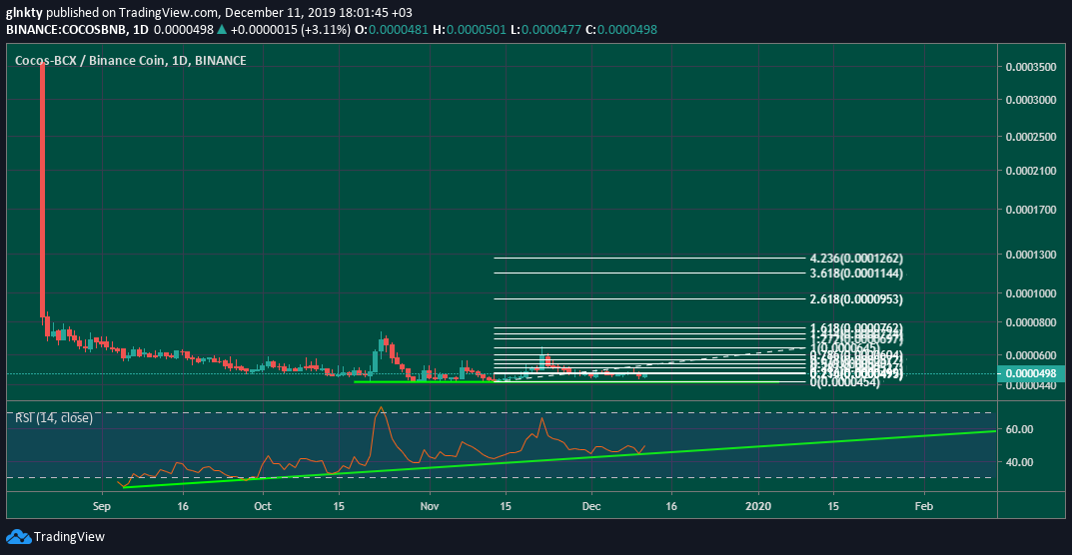Click the 'Cocos-BCX / Binance Coin, 1D, BINANCE' chart title
This screenshot has height=555, width=1072.
[131, 61]
